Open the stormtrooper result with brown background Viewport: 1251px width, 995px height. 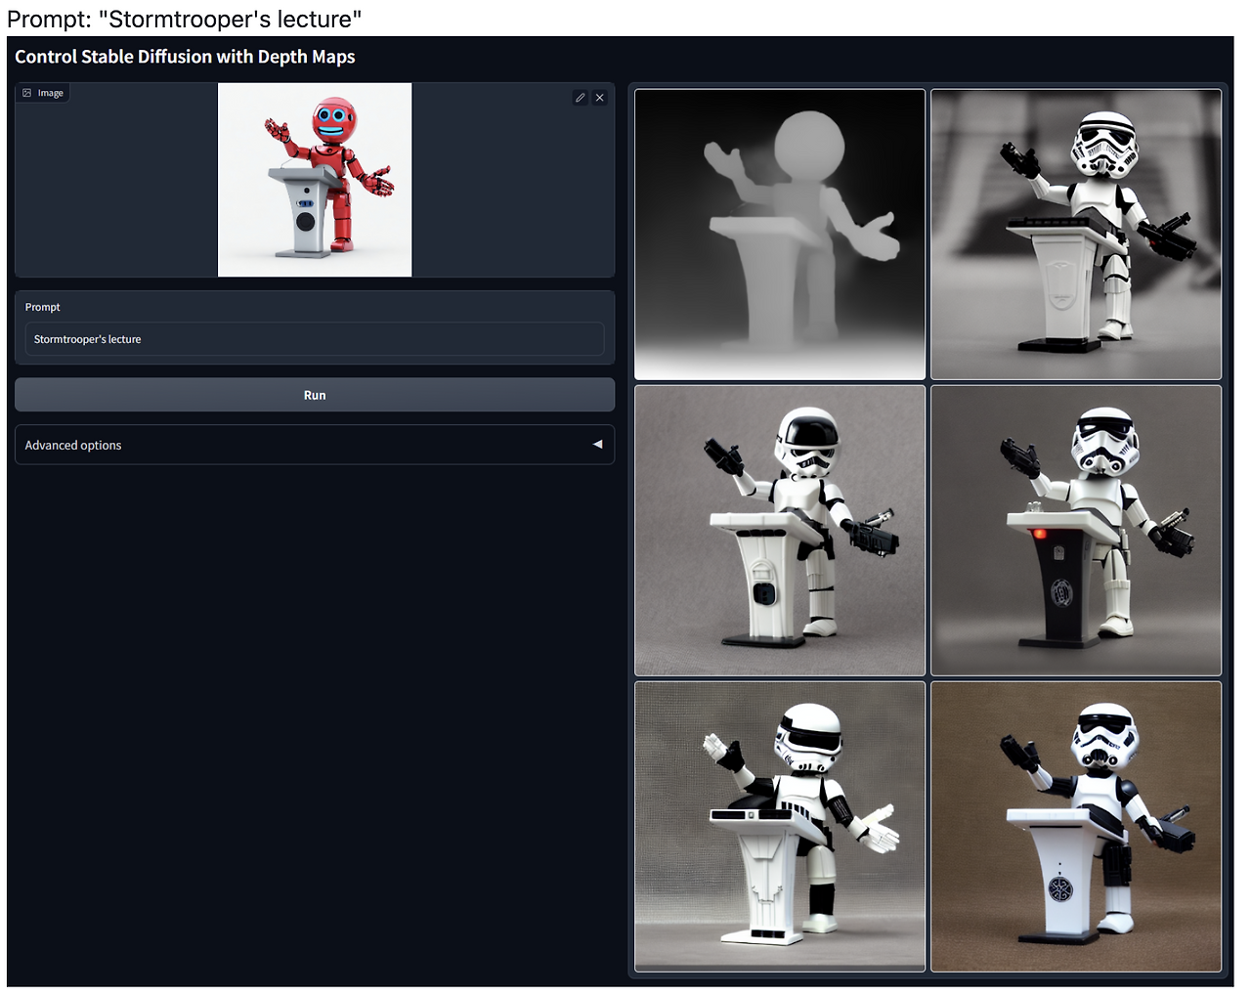(1076, 827)
